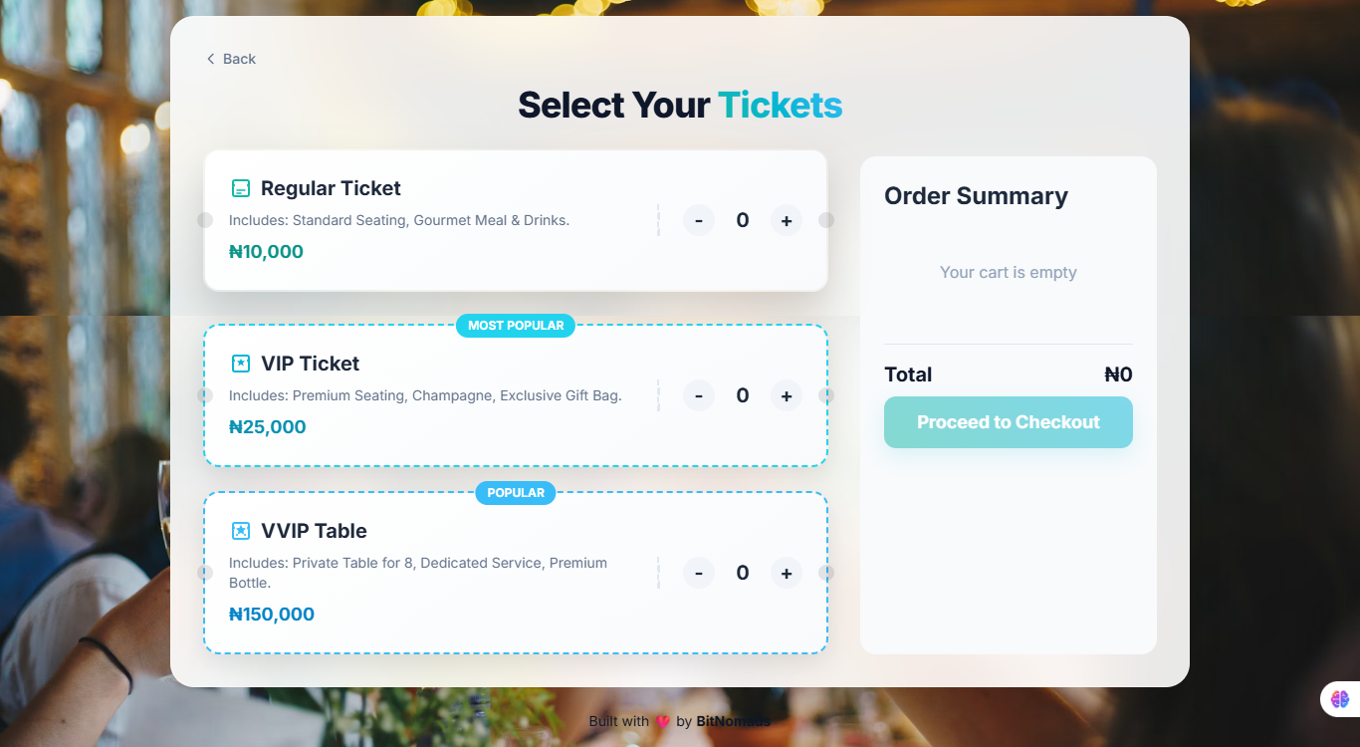Click the ₦25,000 VIP Ticket price

pyautogui.click(x=267, y=426)
